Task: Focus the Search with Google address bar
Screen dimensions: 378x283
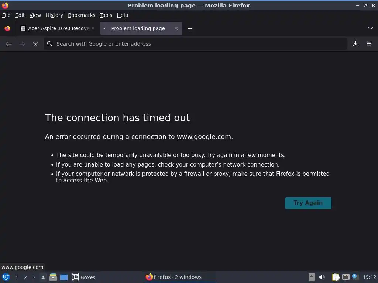Action: [x=196, y=44]
